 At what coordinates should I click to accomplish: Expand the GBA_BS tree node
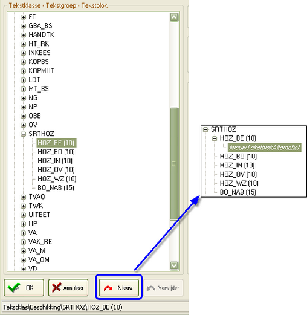coord(23,26)
